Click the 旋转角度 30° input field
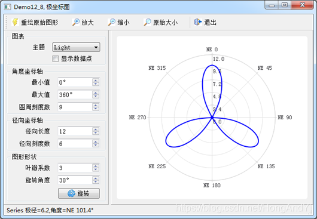 click(75, 180)
